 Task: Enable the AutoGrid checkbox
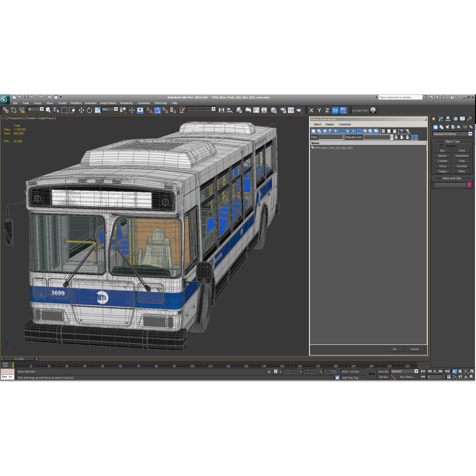tap(442, 146)
